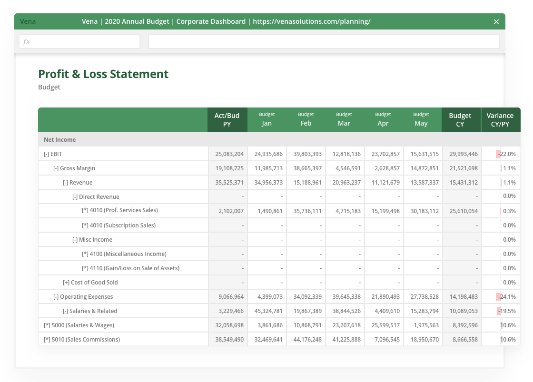This screenshot has width=533, height=382.
Task: Select the Act/Bud PY column header
Action: [x=227, y=119]
